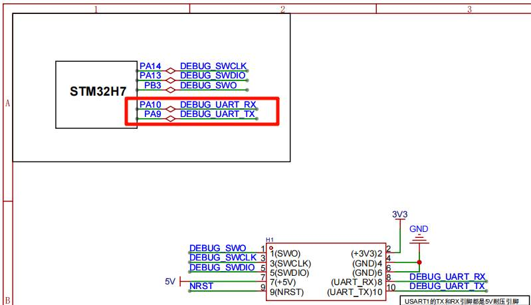The height and width of the screenshot is (305, 531).
Task: Click the sheet border zone label B
Action: pos(7,300)
